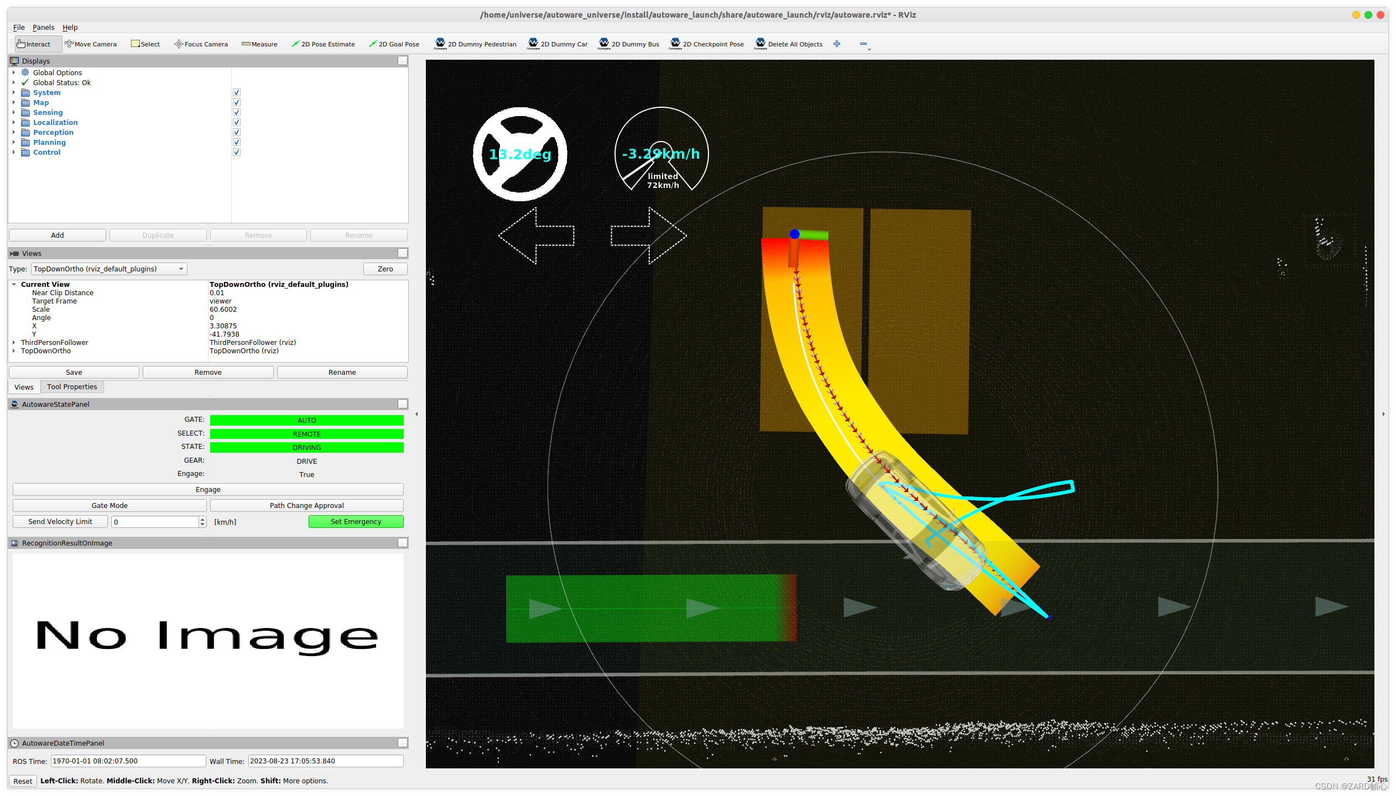Disable the Localization display checkbox

[237, 123]
